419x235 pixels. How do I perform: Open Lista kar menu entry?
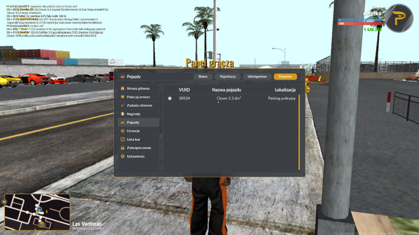(139, 139)
